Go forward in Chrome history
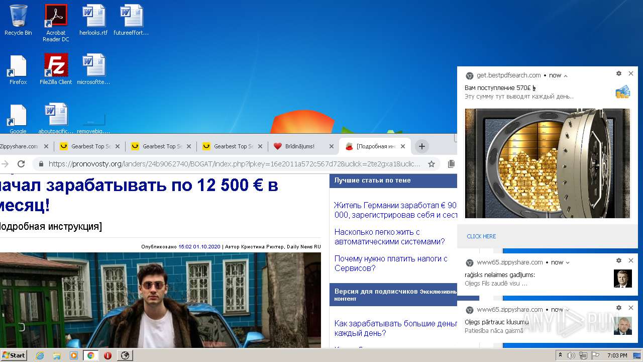643x362 pixels. point(5,164)
